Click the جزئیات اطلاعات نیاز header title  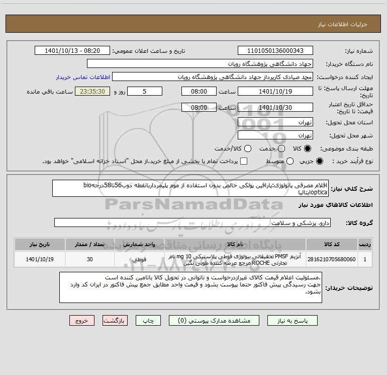(342, 24)
